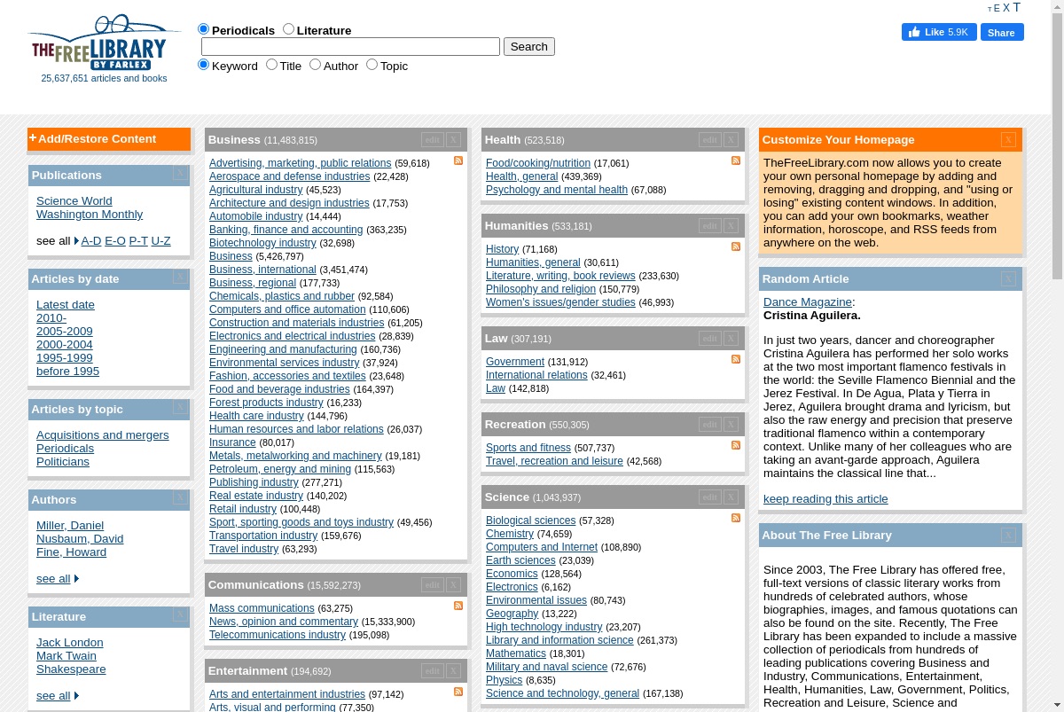Image resolution: width=1064 pixels, height=712 pixels.
Task: Select the Literature radio button
Action: pos(288,29)
